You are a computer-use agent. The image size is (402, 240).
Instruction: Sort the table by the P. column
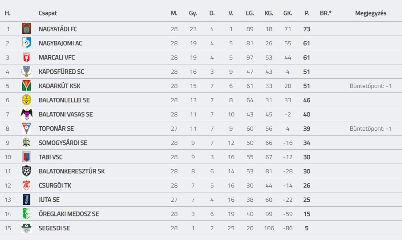pyautogui.click(x=307, y=13)
